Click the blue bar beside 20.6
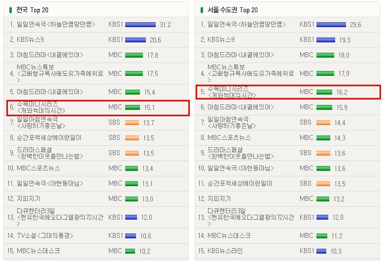382x261 pixels. [136, 40]
